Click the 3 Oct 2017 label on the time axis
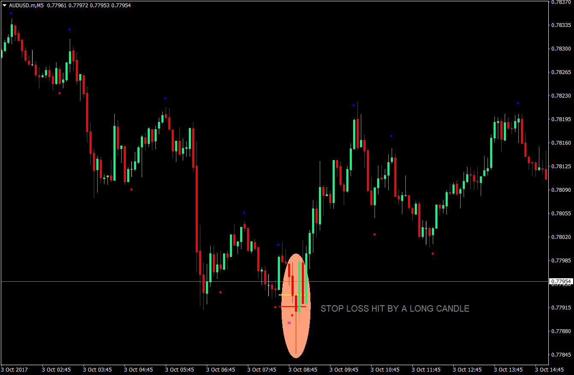The height and width of the screenshot is (375, 574). coord(15,369)
